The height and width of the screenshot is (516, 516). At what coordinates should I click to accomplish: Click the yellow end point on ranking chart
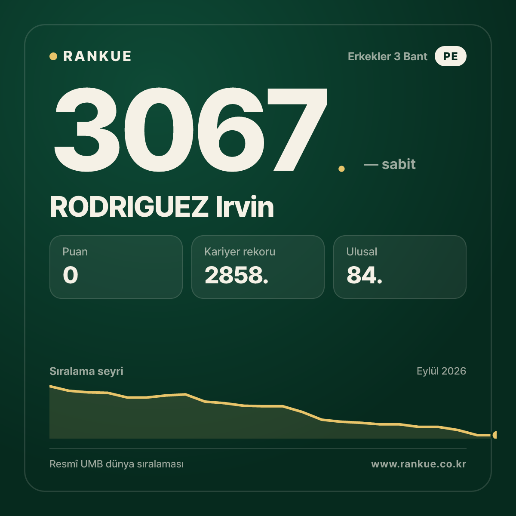pos(495,435)
